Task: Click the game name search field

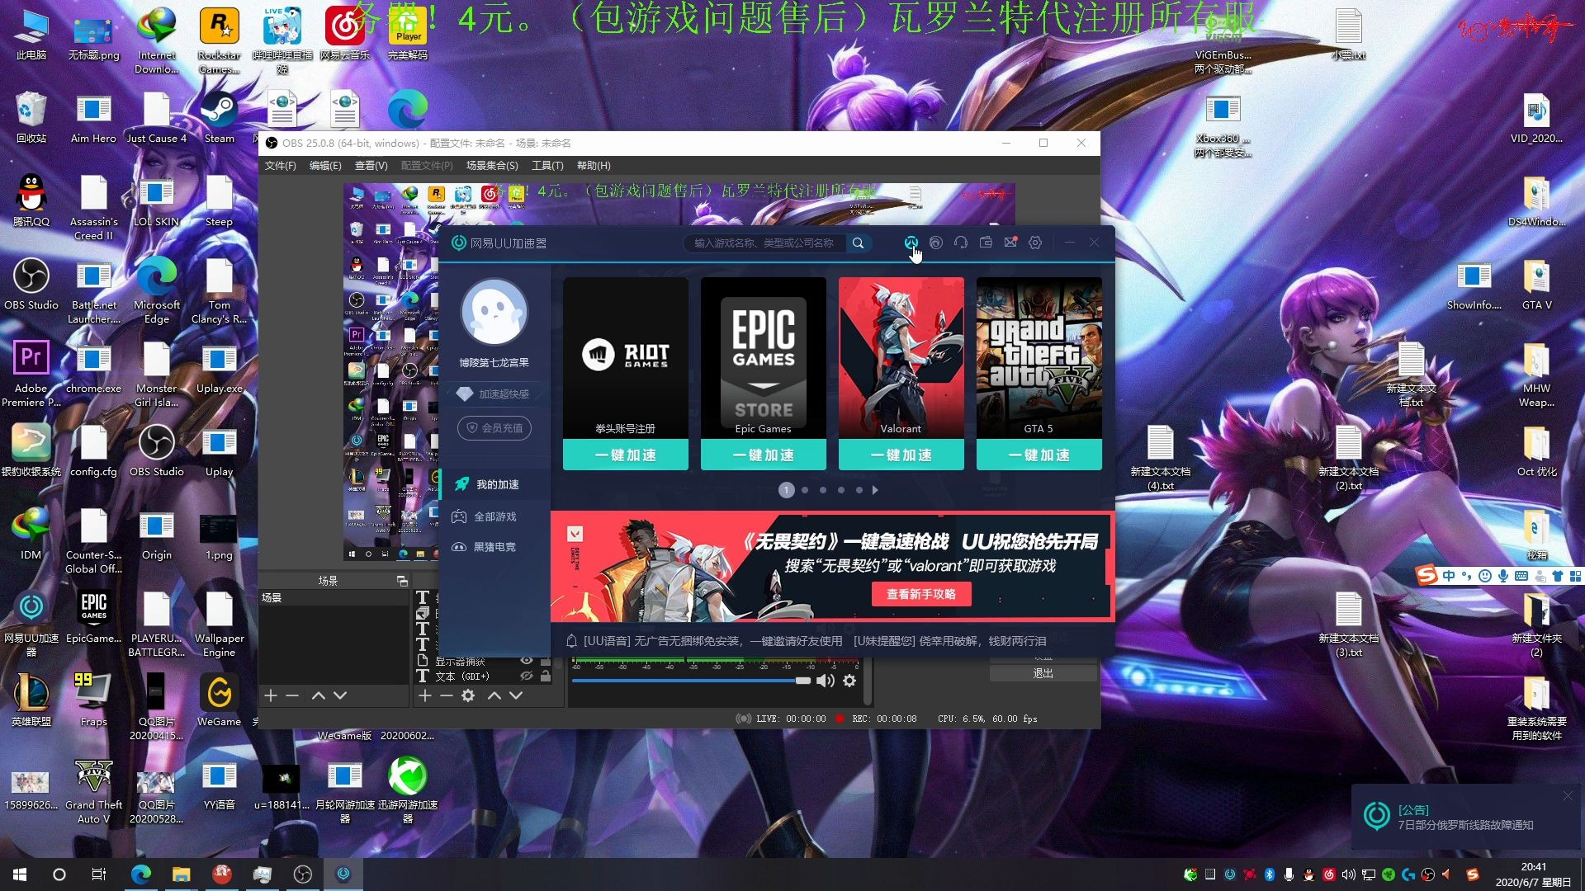Action: (x=764, y=243)
